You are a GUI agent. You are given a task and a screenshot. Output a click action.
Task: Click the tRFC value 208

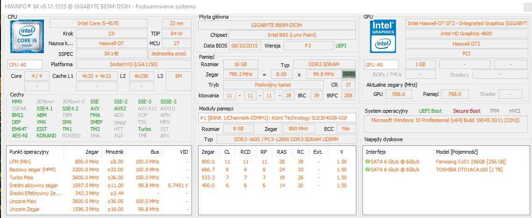tap(348, 96)
